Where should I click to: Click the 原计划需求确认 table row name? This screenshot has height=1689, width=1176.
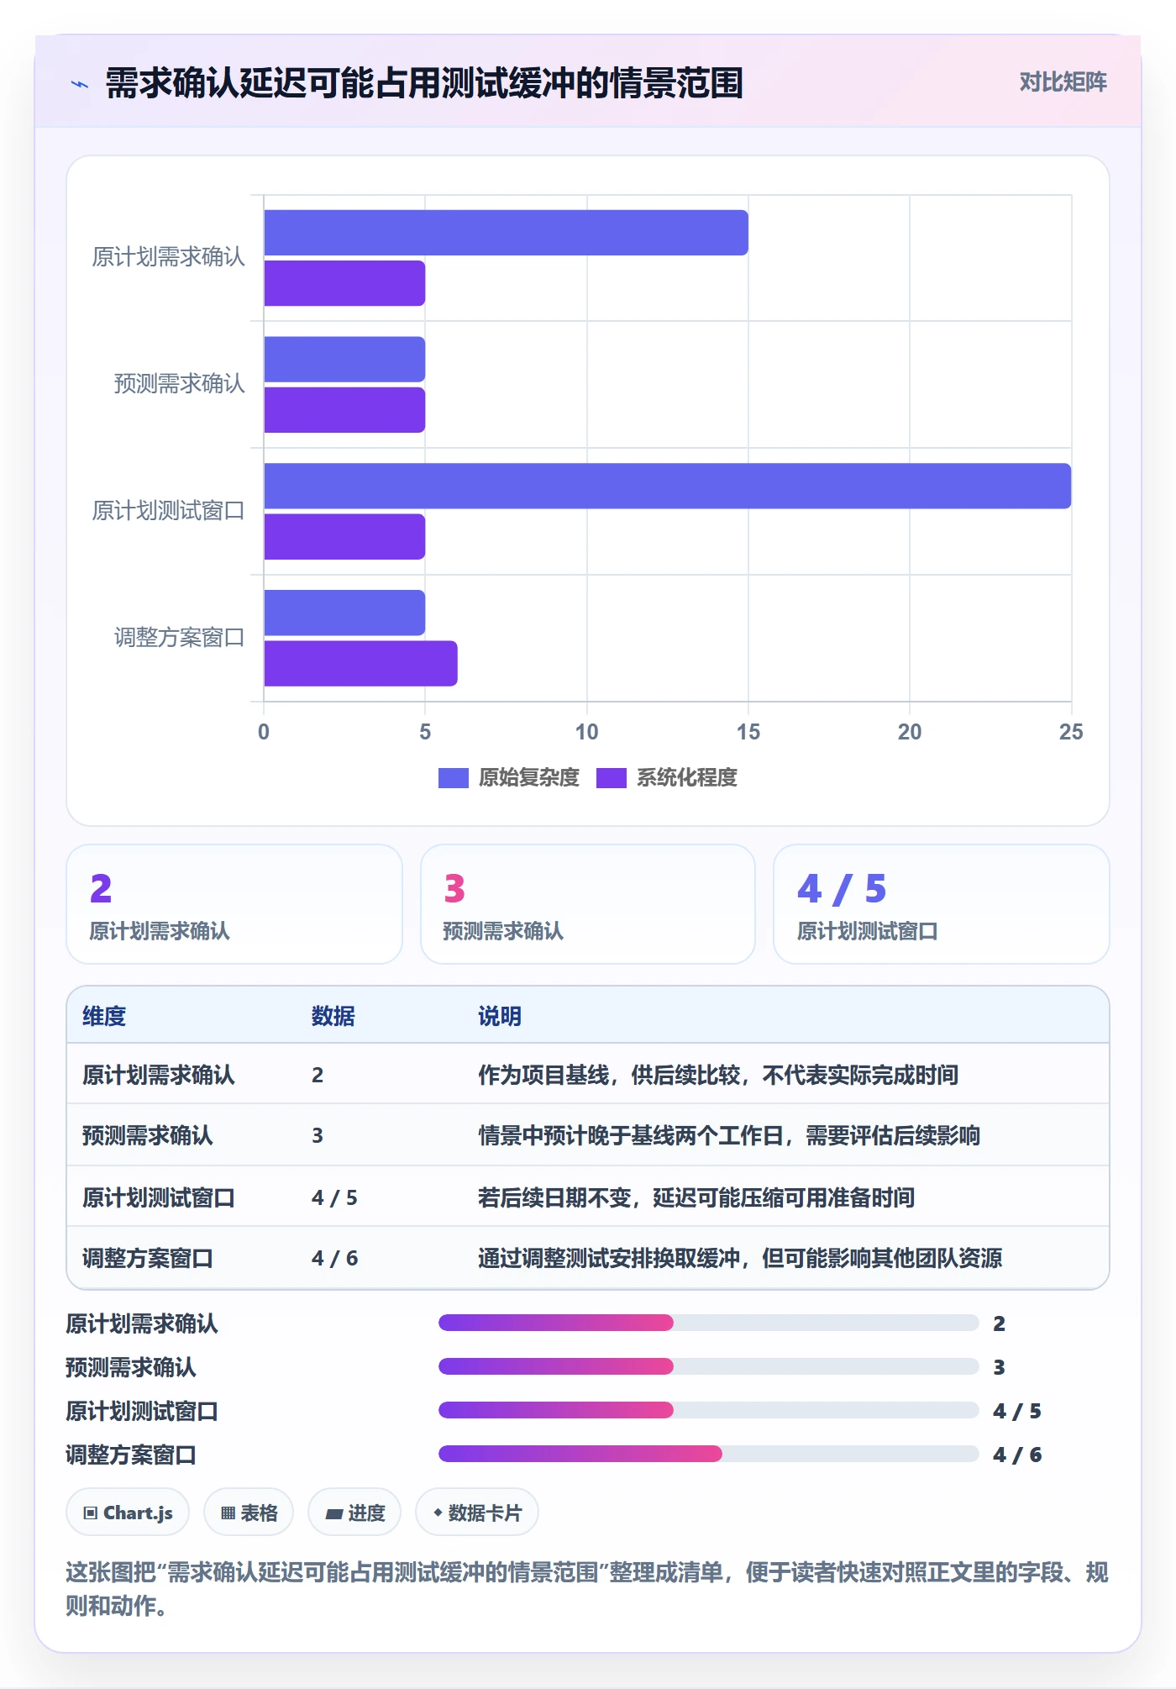159,1075
